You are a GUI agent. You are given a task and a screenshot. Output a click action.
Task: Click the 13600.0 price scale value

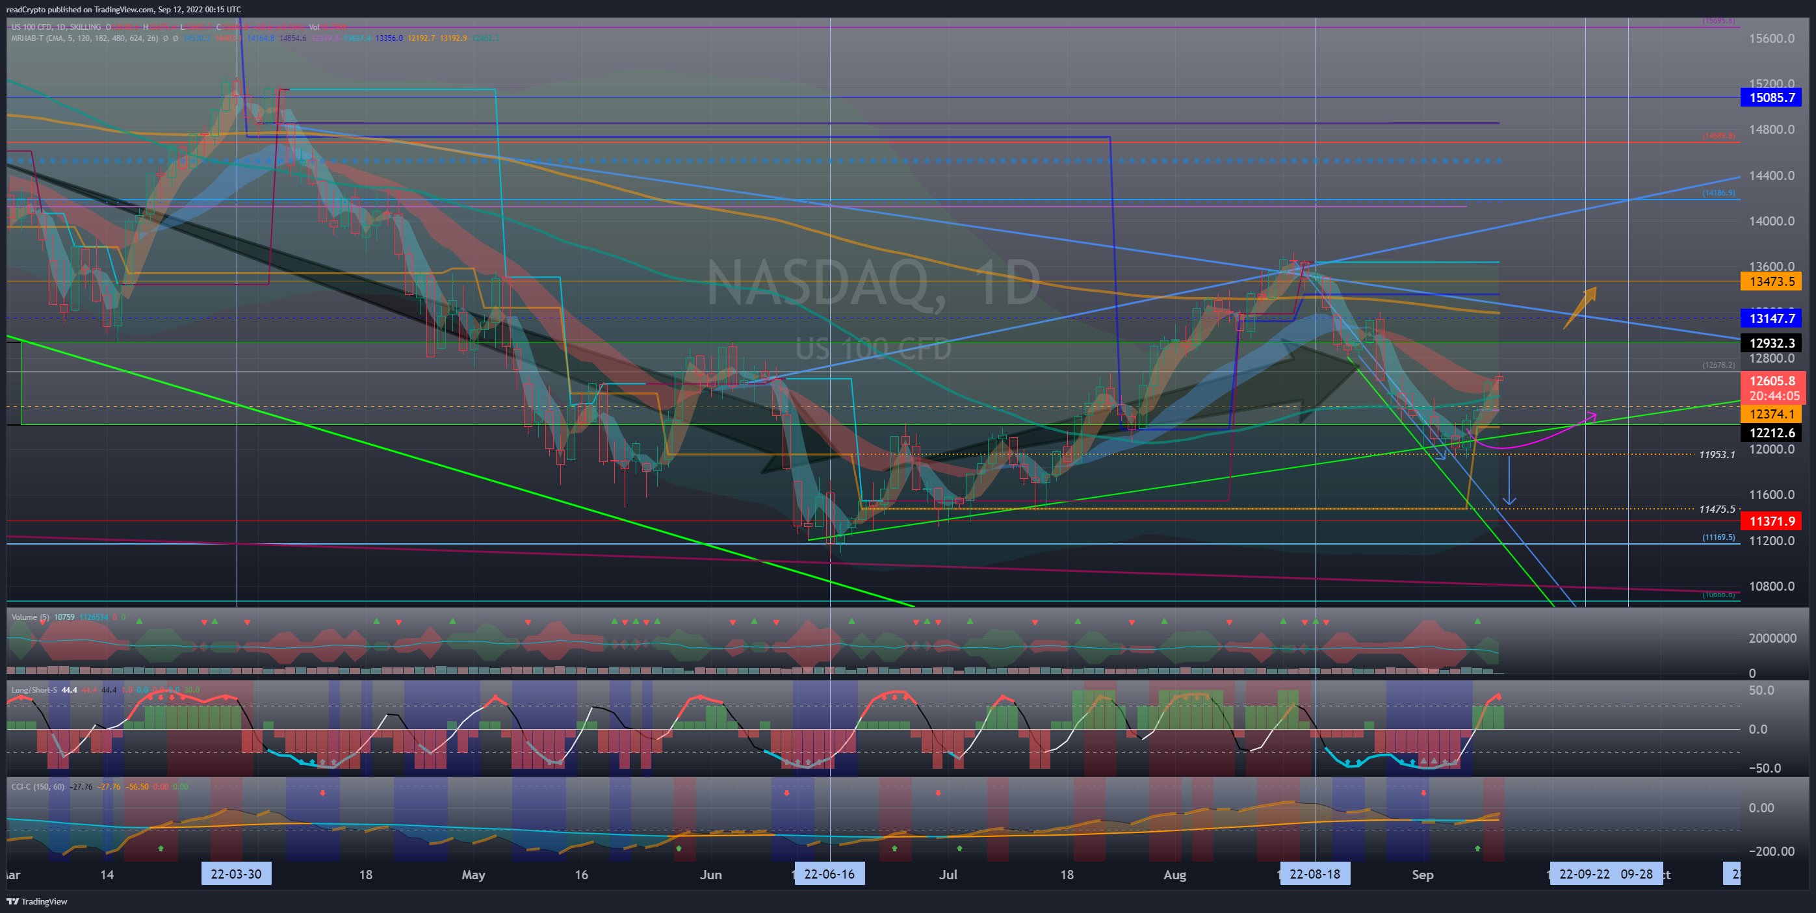(1772, 266)
